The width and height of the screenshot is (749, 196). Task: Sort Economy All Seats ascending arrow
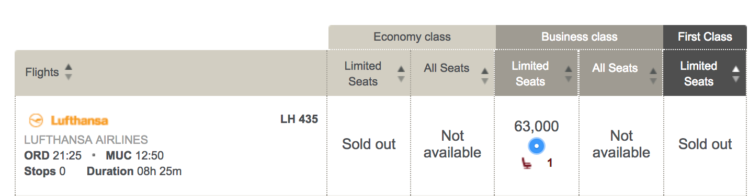click(484, 71)
